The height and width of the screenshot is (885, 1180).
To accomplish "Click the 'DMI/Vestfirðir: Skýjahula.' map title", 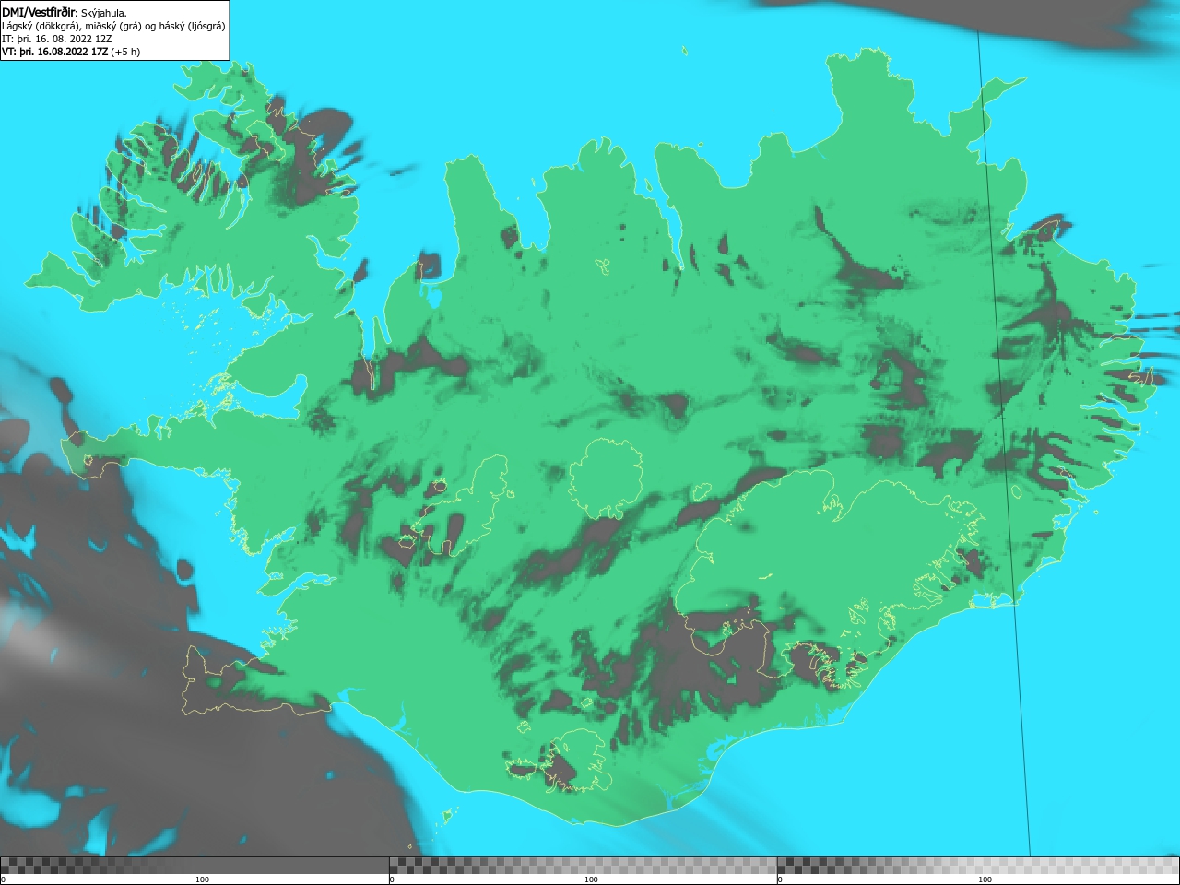I will (x=65, y=13).
